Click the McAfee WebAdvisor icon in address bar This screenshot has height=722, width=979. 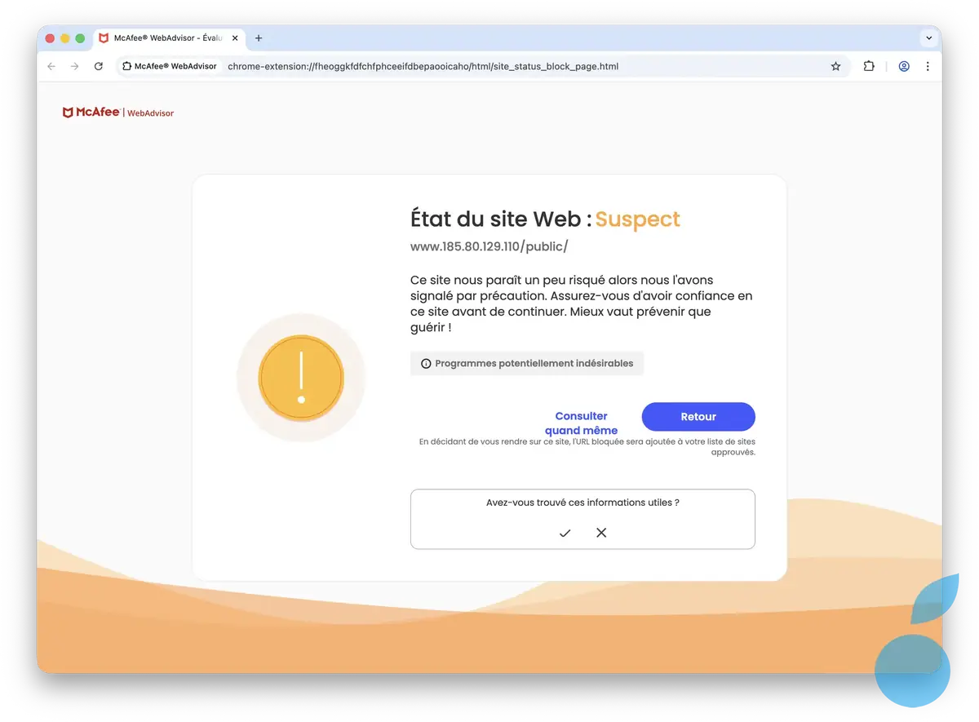pyautogui.click(x=126, y=66)
